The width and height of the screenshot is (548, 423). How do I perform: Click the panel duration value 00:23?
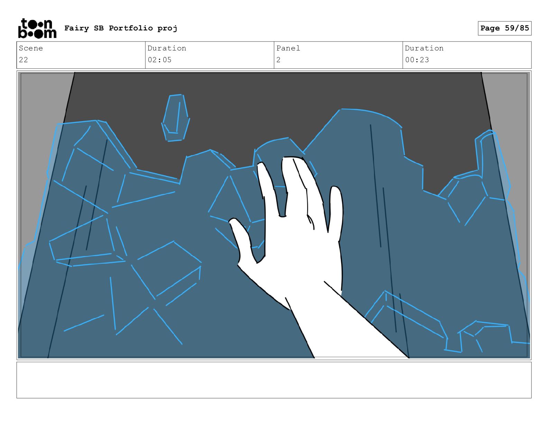click(417, 60)
